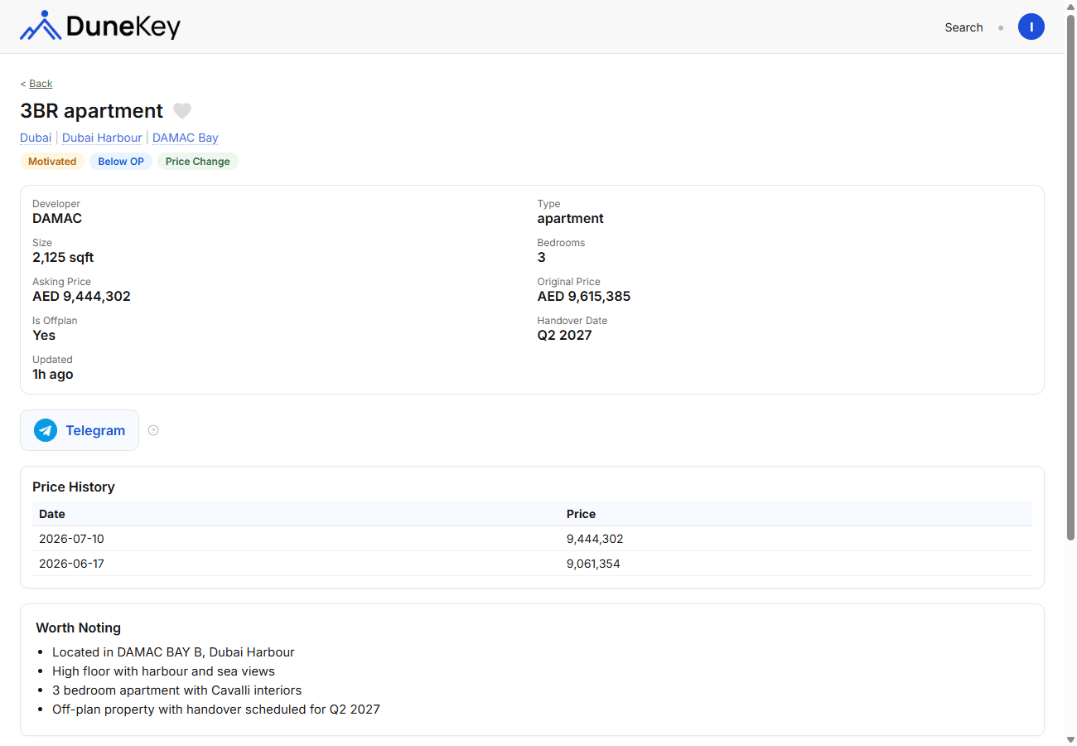Click the Motivated tag
1077x746 pixels.
click(x=52, y=162)
